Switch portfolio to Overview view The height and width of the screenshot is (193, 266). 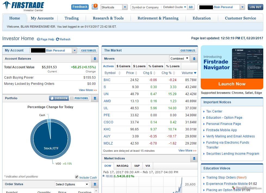pos(59,98)
